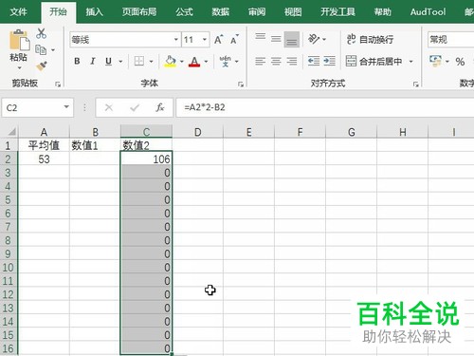
Task: Click into the formula bar
Action: tap(325, 107)
